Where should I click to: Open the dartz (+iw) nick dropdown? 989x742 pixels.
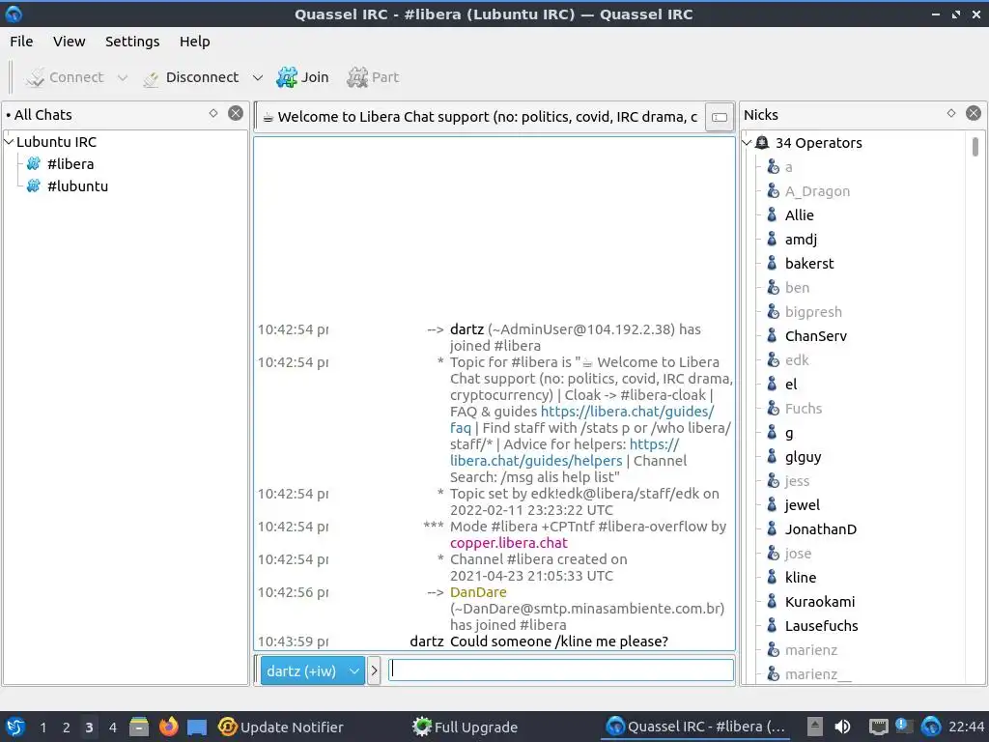click(x=312, y=671)
